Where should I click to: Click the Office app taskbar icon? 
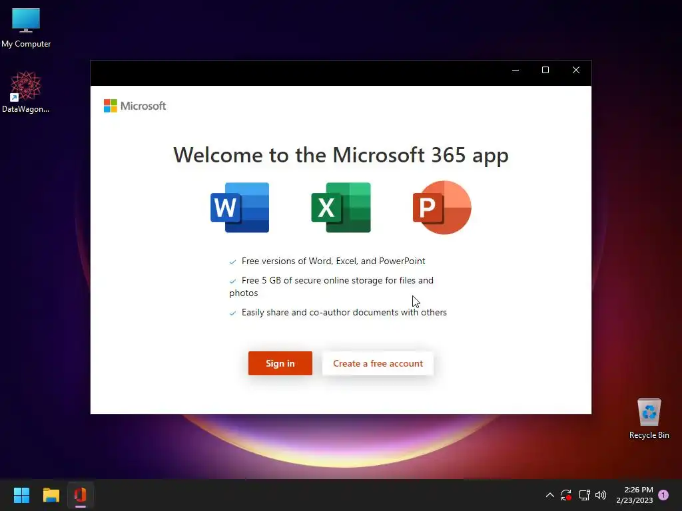coord(81,495)
